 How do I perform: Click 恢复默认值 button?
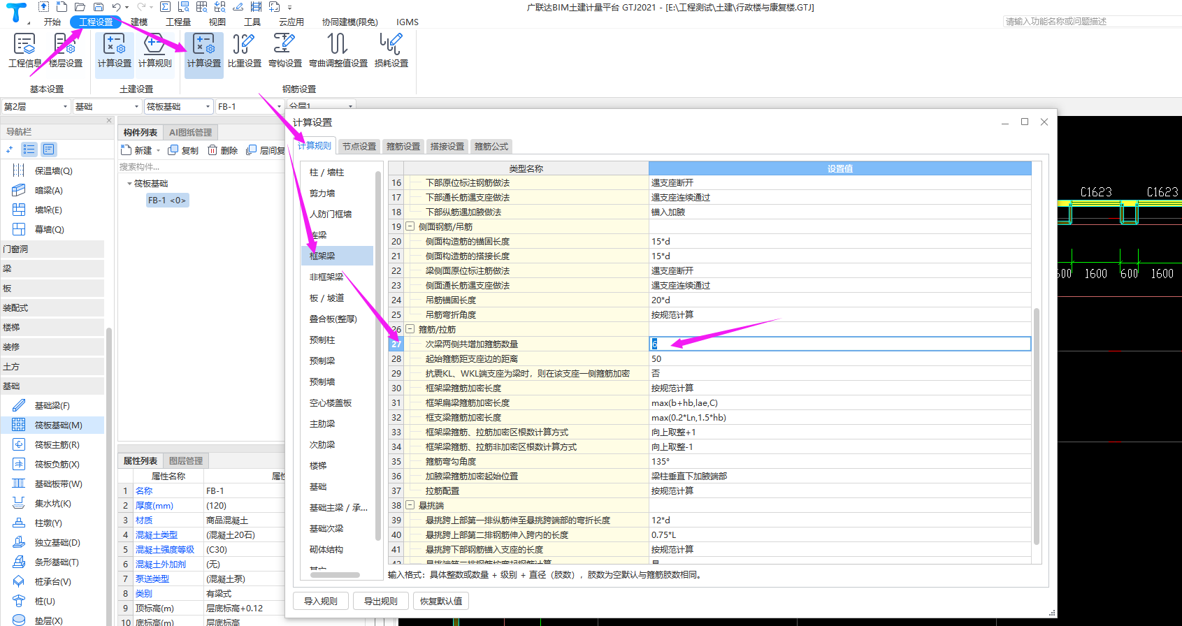(441, 601)
